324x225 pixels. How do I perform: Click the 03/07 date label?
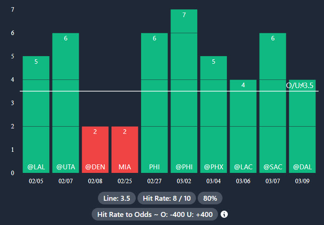(272, 181)
